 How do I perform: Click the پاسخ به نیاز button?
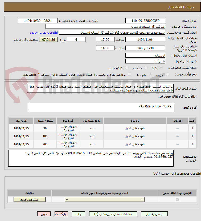[154, 214]
